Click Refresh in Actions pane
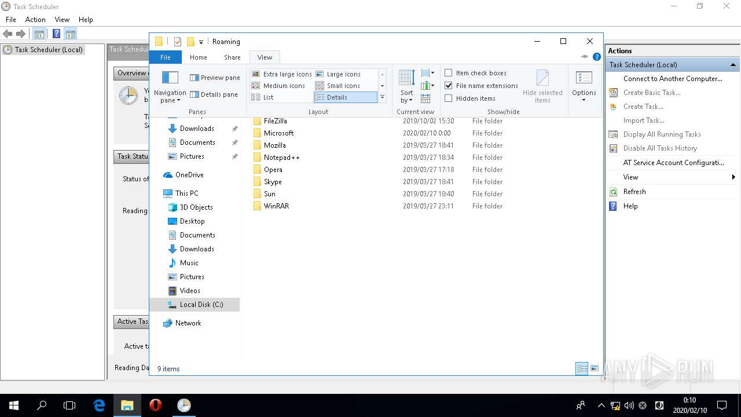Screen dimensions: 741x417 (634, 192)
